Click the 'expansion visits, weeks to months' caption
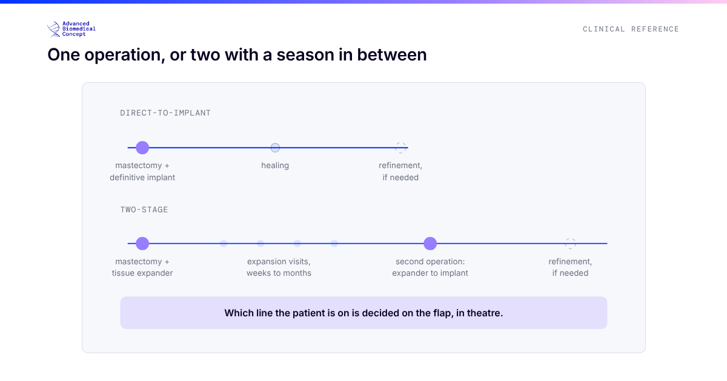Image resolution: width=727 pixels, height=381 pixels. 279,267
